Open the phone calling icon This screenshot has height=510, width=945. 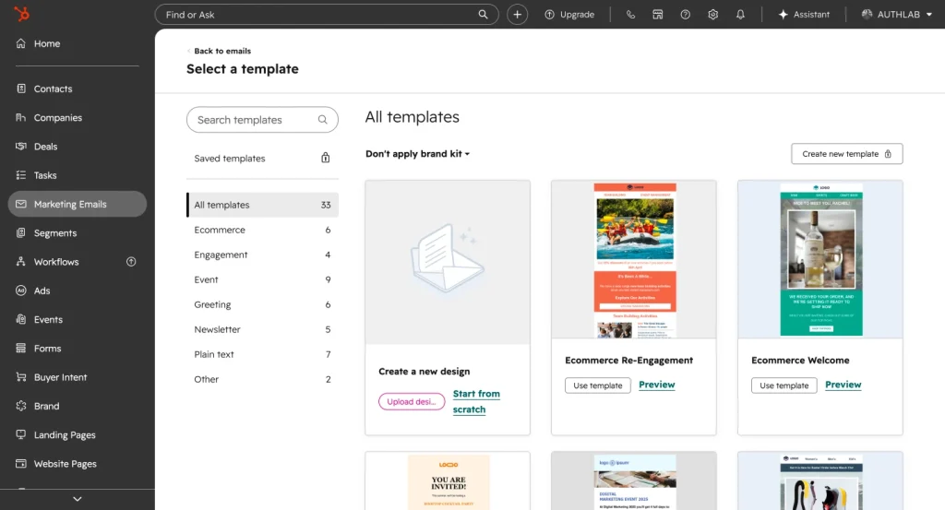point(630,15)
